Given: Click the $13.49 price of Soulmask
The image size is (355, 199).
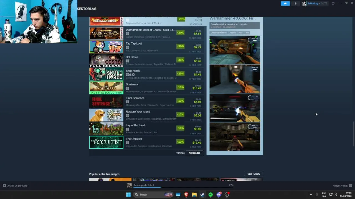Looking at the screenshot, I should 197,88.
